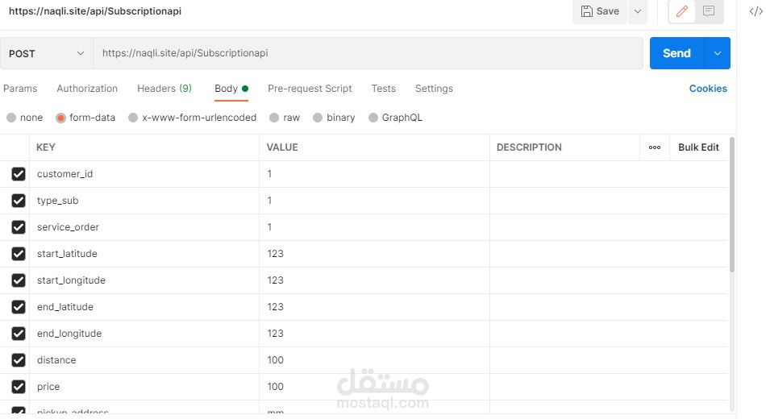Uncheck the start_latitude row checkbox
The image size is (766, 419).
click(x=19, y=254)
